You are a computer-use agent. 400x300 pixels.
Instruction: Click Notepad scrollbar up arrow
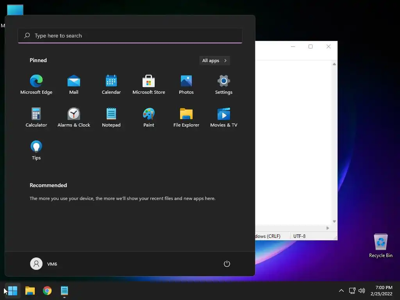[334, 64]
